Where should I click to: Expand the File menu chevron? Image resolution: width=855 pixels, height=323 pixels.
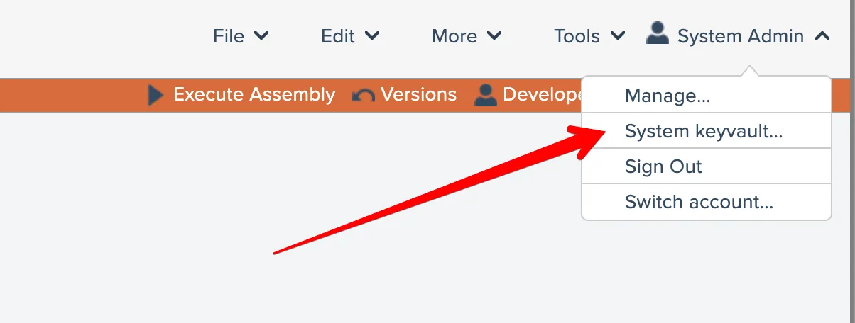261,35
